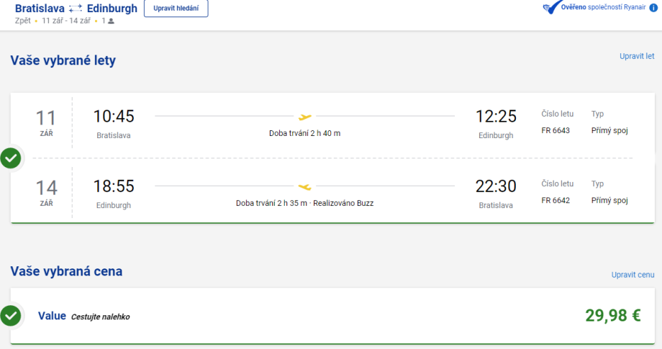
Task: Click the green checkmark beside selected flights
Action: [10, 158]
